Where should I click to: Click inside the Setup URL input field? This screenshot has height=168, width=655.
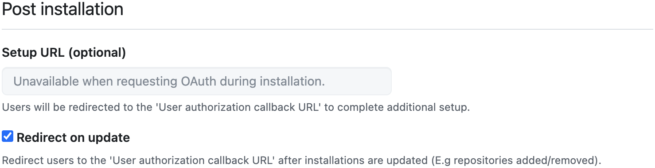pos(197,81)
